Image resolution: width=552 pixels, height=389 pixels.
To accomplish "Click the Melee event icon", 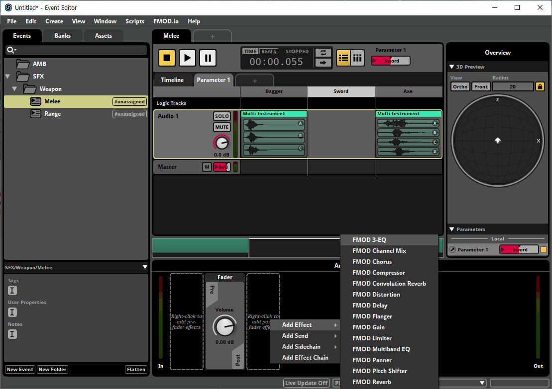I will coord(35,101).
